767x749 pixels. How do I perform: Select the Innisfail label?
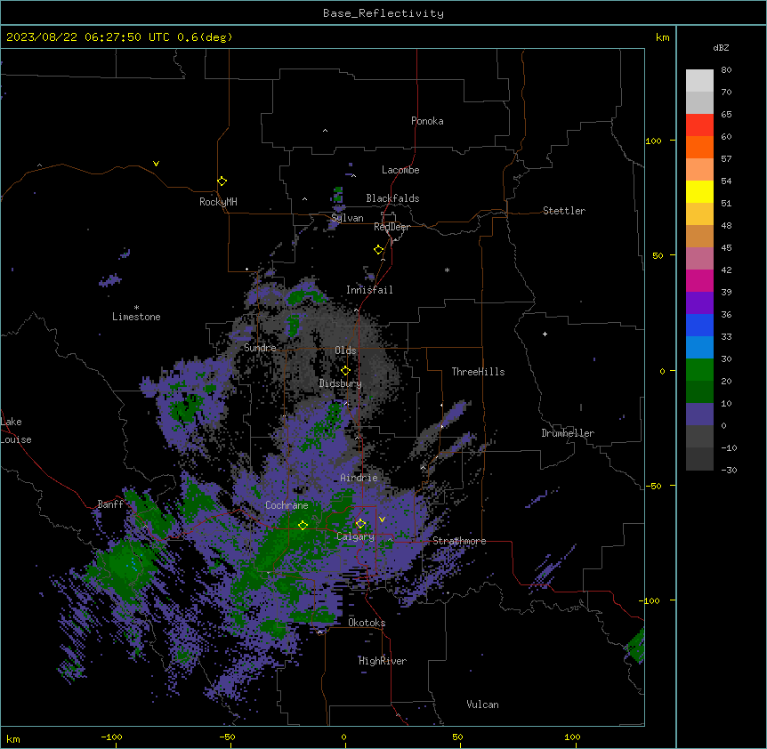tap(369, 290)
